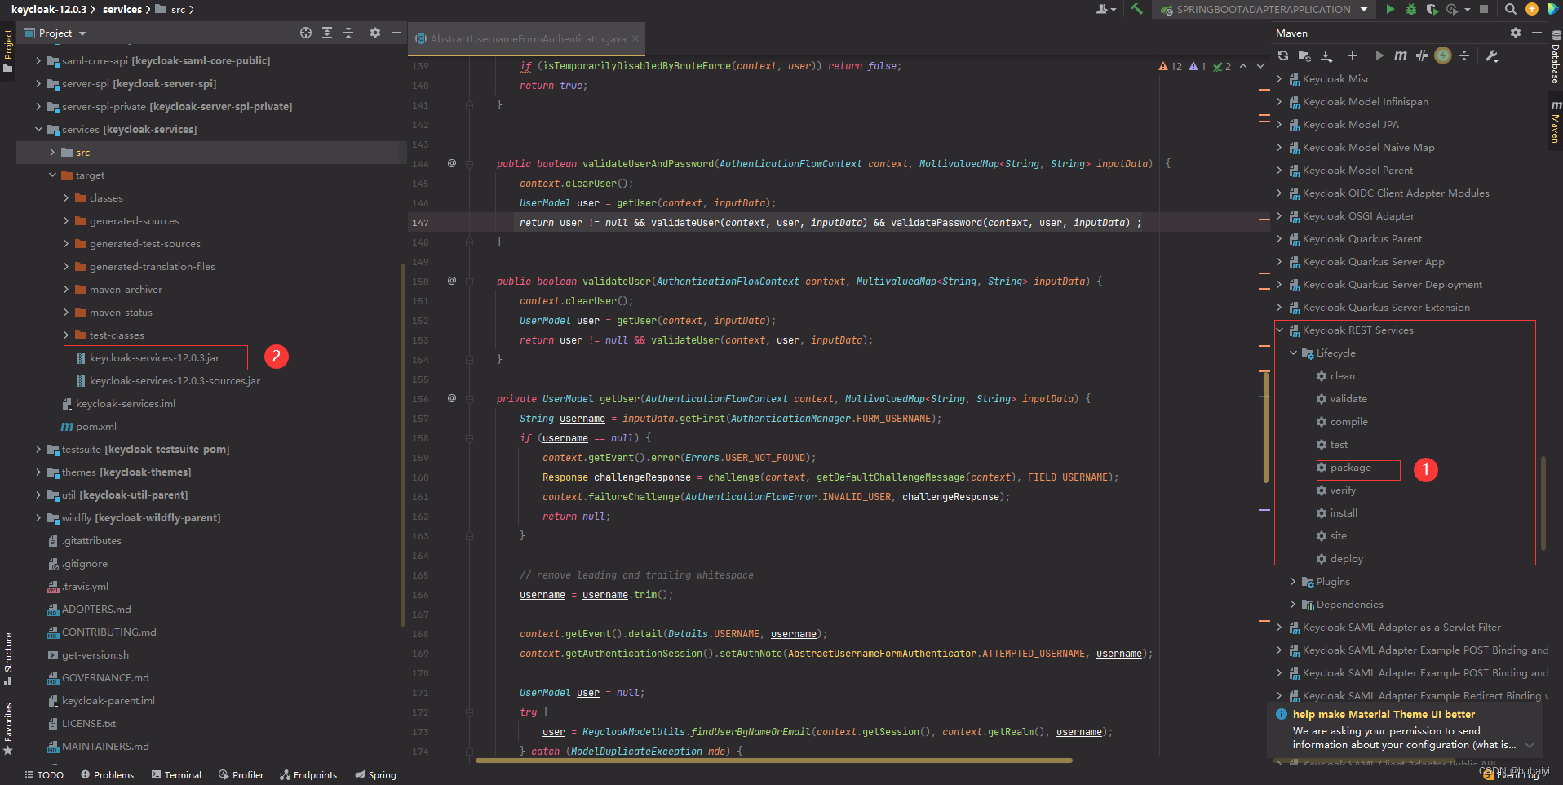Close the AbstractUsernameFormAuthenticator.java tab
This screenshot has width=1563, height=785.
point(635,38)
